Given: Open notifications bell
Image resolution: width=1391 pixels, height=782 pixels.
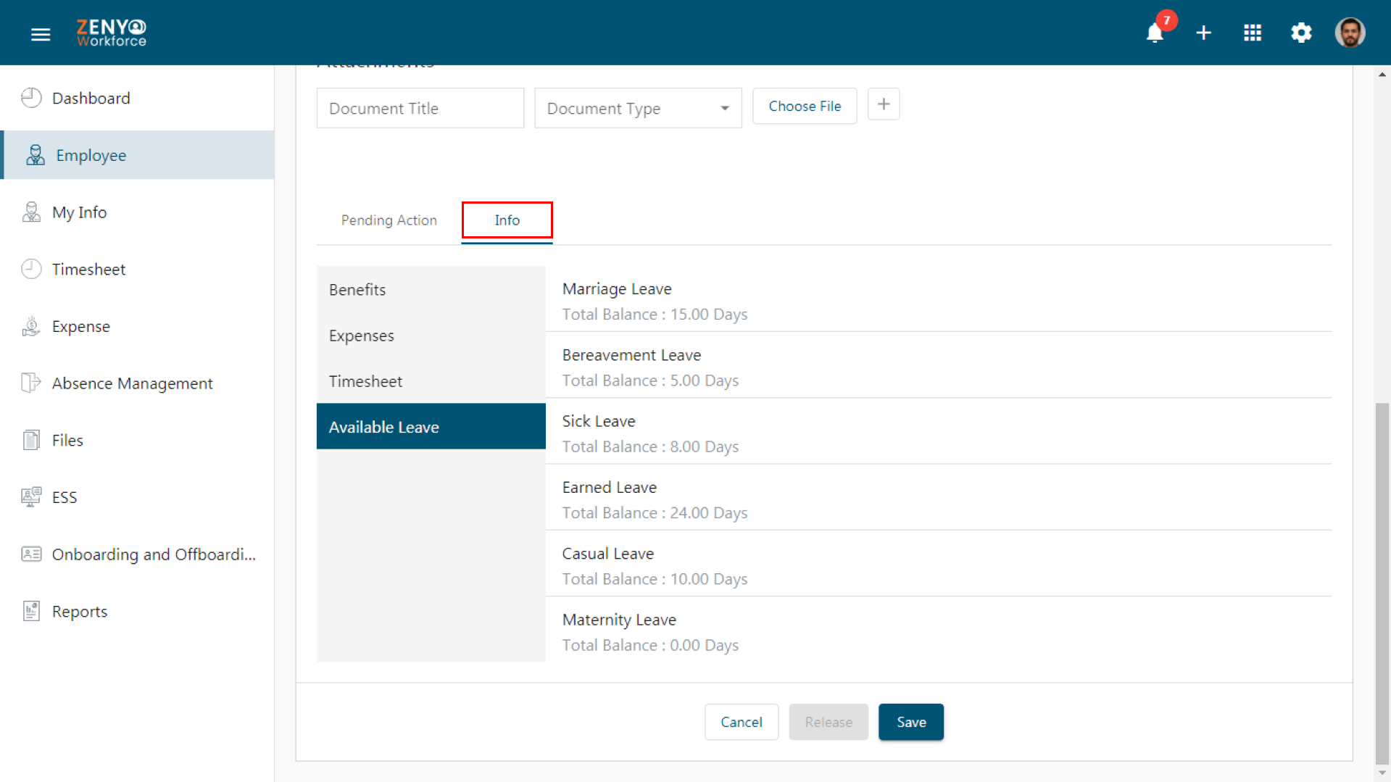Looking at the screenshot, I should pyautogui.click(x=1155, y=33).
